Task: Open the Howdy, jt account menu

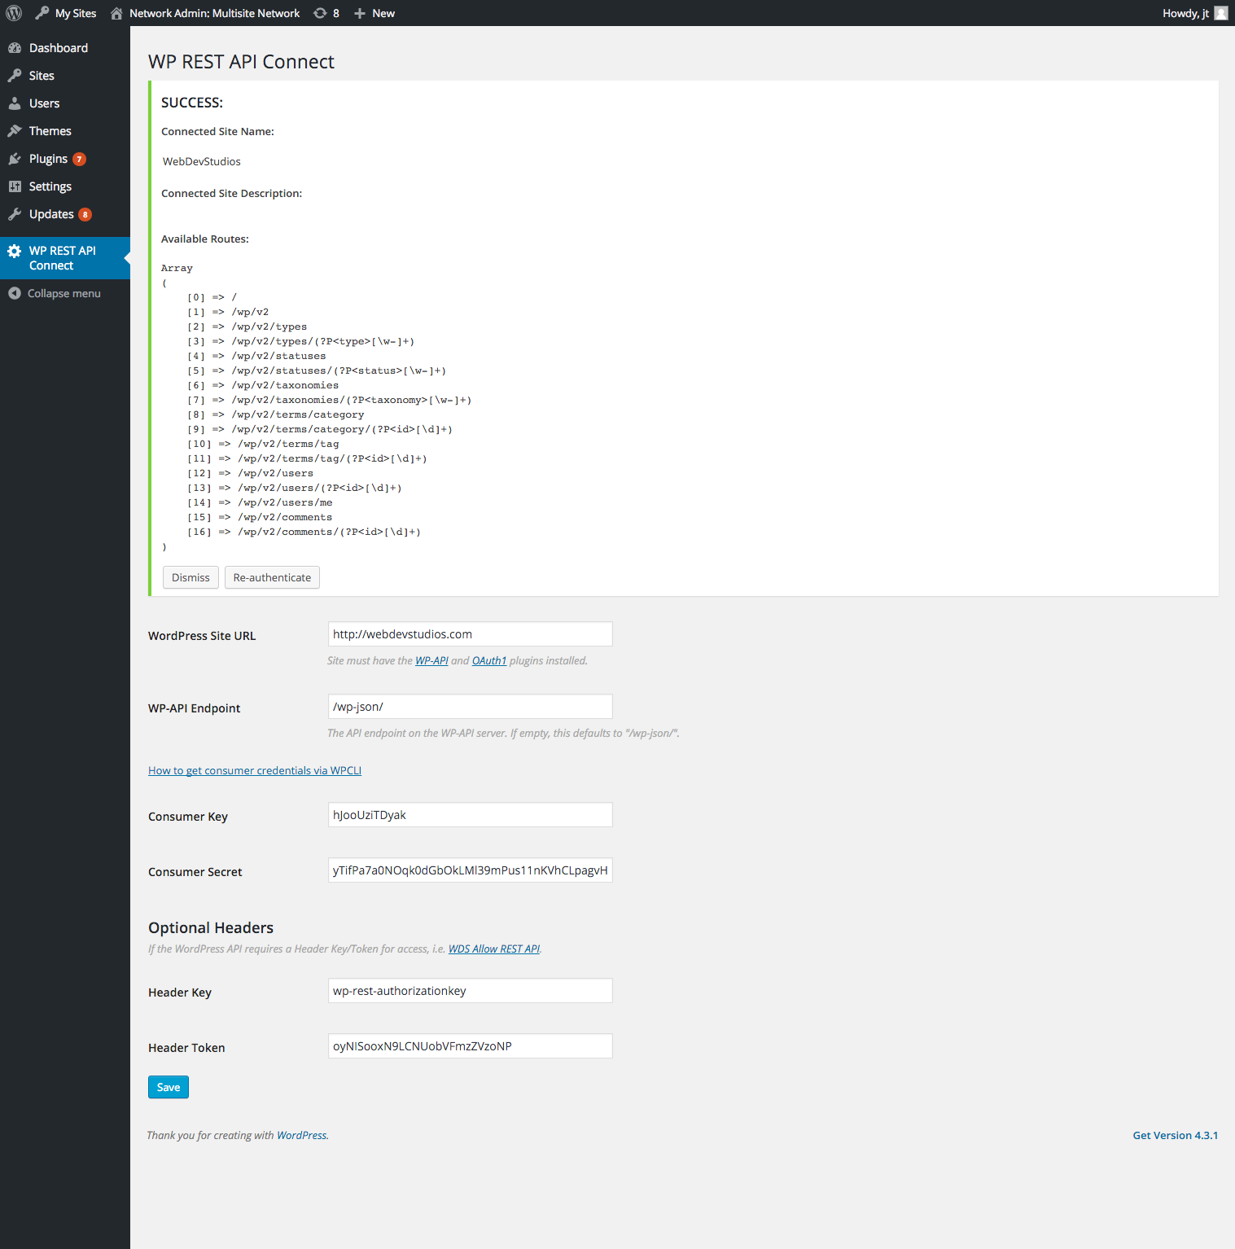Action: click(1194, 13)
